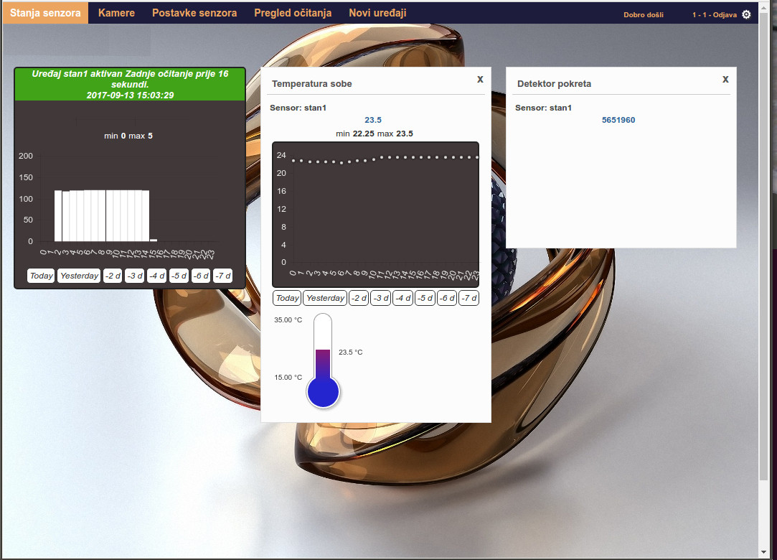Image resolution: width=777 pixels, height=560 pixels.
Task: Open Pregled očitanja tab
Action: pos(293,13)
